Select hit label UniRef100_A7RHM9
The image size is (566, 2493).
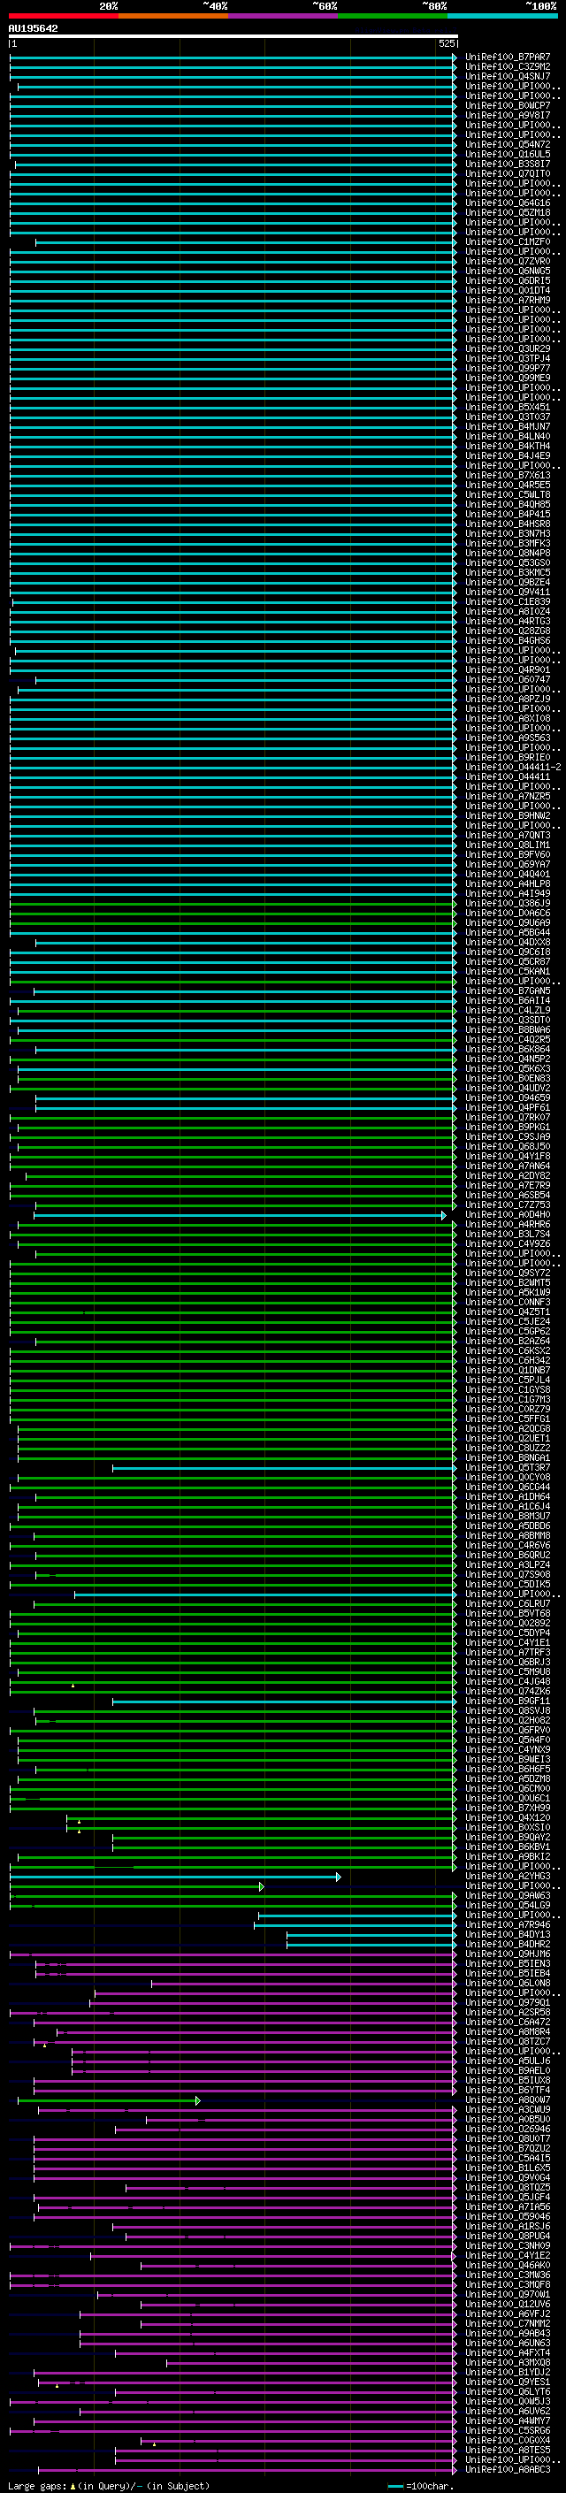pos(508,300)
